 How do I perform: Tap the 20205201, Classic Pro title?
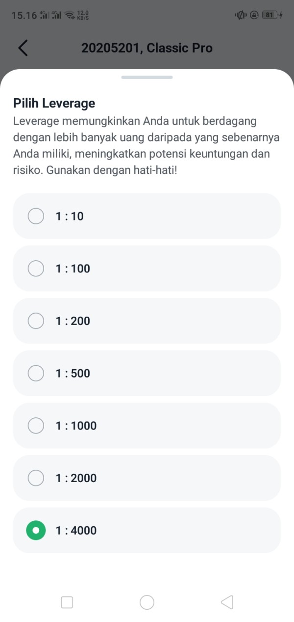pos(147,48)
